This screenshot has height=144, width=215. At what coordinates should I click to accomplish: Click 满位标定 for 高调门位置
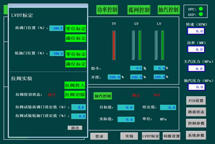[x=76, y=38]
